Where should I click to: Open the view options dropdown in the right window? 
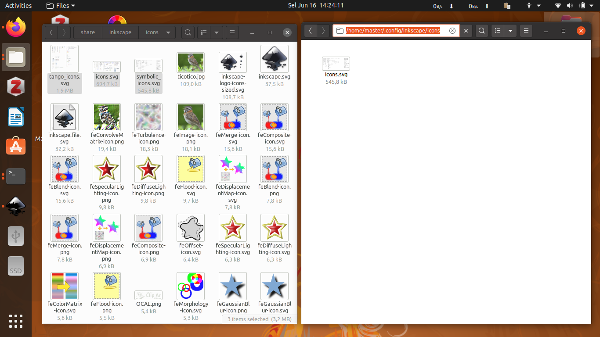click(x=510, y=31)
